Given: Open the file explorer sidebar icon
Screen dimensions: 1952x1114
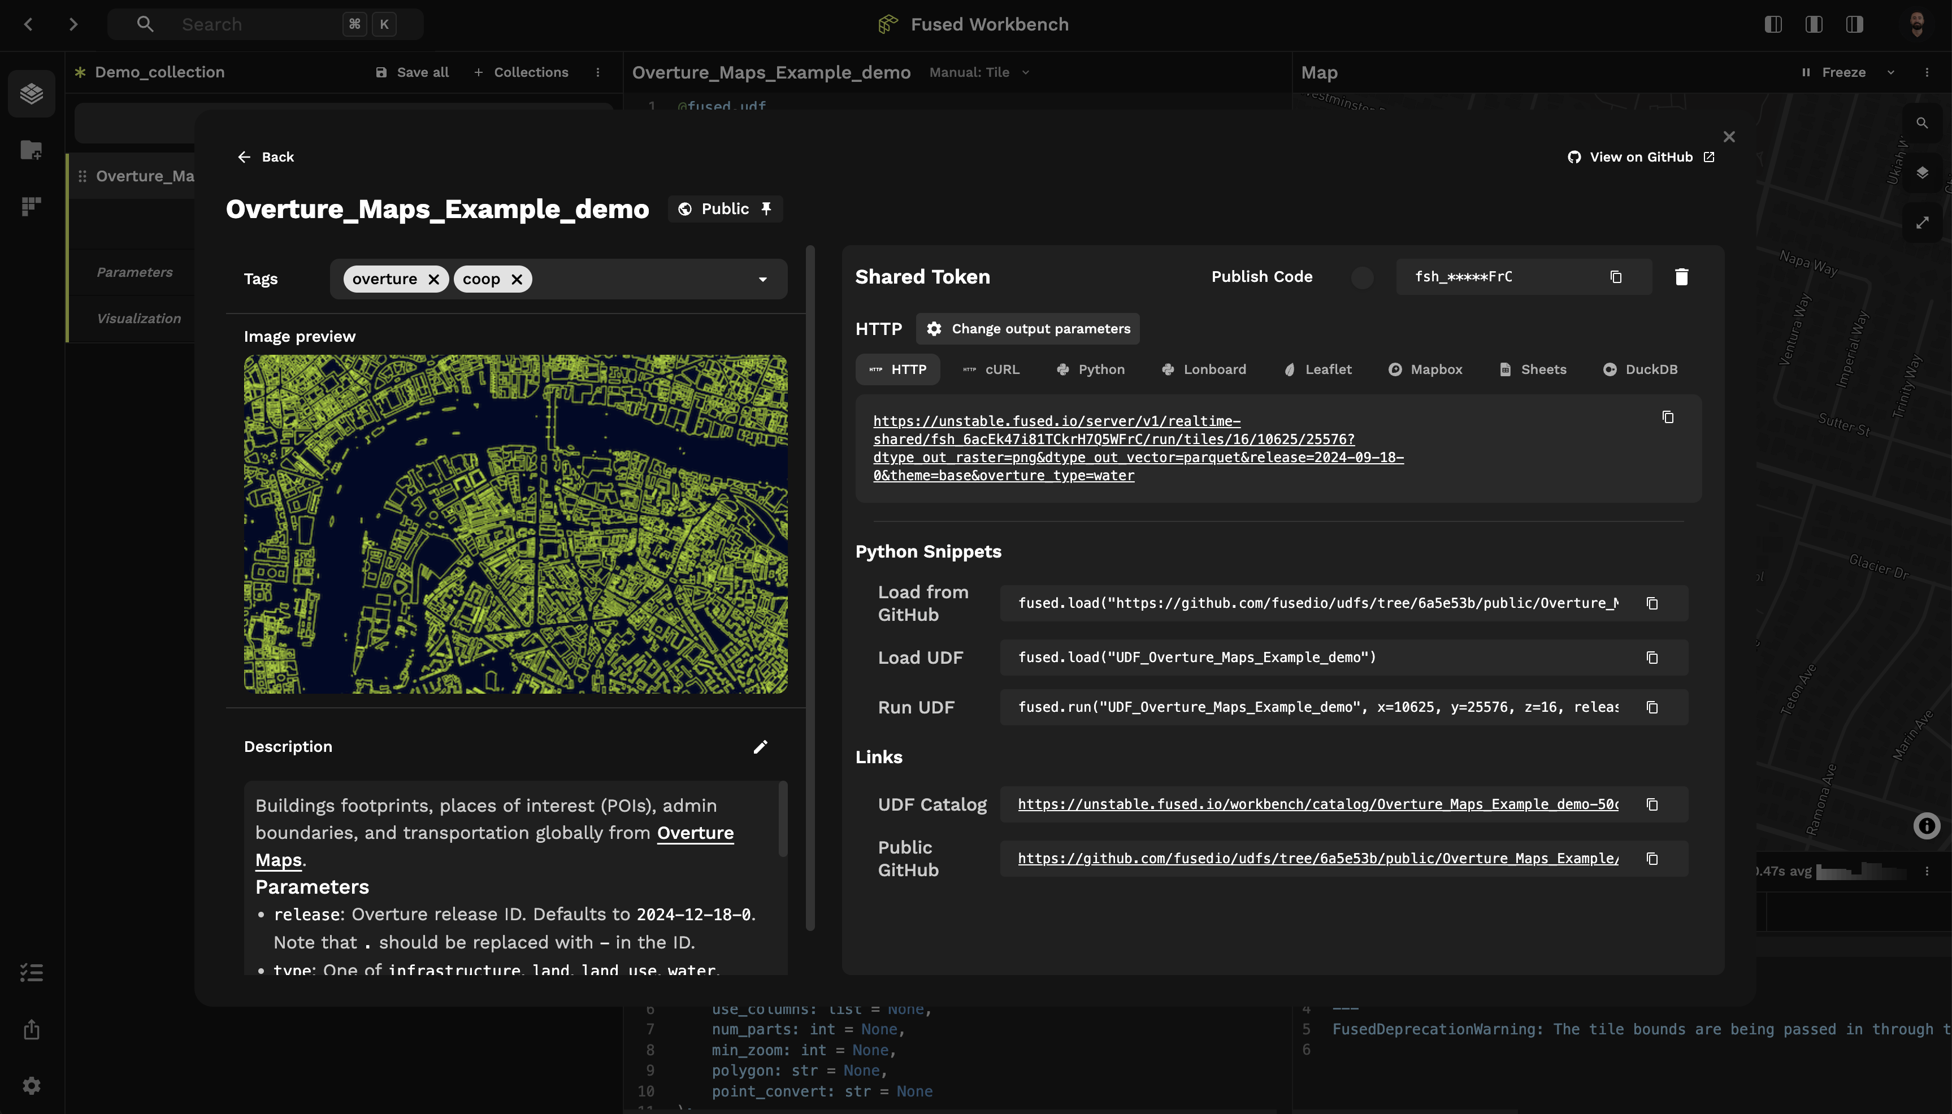Looking at the screenshot, I should pyautogui.click(x=32, y=150).
